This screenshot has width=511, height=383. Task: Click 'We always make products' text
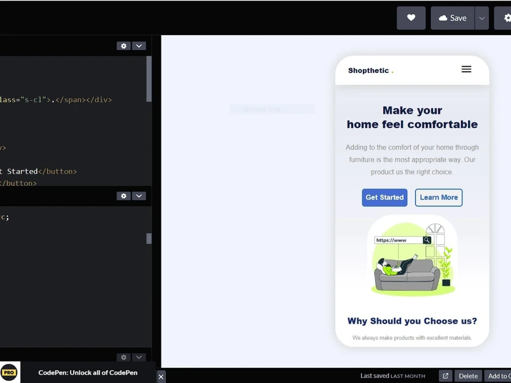coord(412,338)
